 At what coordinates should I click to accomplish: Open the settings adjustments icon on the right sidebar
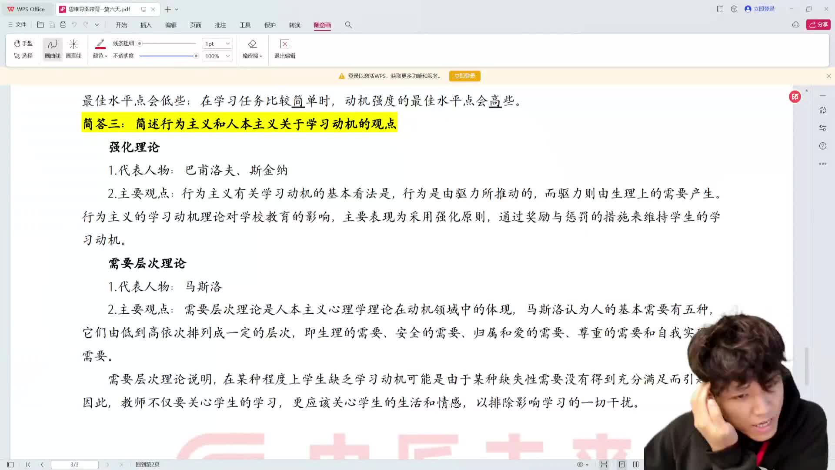click(x=823, y=128)
